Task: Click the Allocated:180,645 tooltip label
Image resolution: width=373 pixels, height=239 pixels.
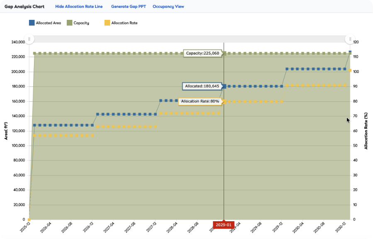Action: pos(202,86)
